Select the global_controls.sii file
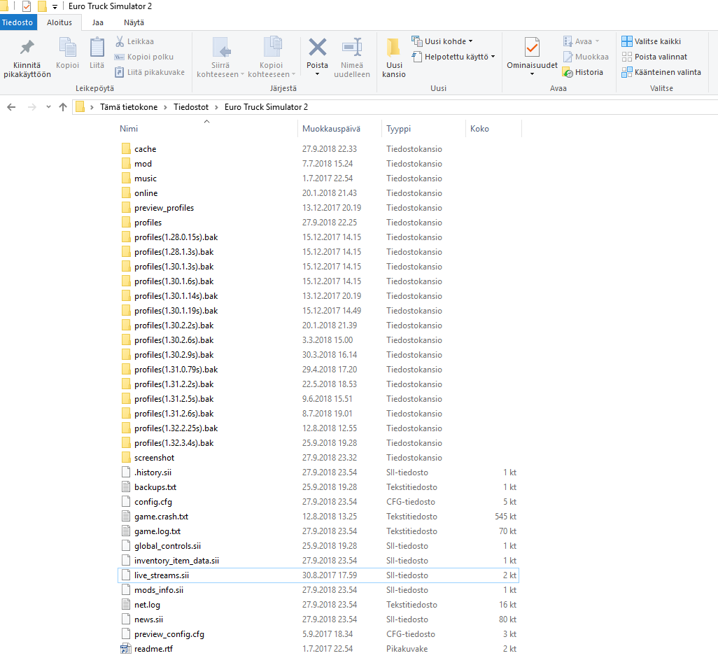The image size is (718, 658). tap(318, 546)
